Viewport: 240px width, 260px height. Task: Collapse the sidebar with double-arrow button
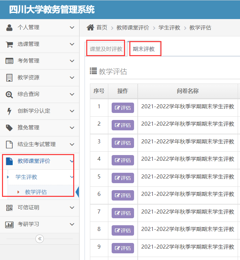point(39,239)
